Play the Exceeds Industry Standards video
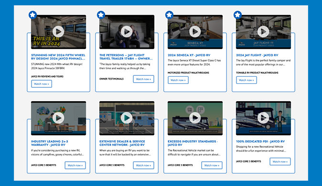The width and height of the screenshot is (322, 186). point(195,118)
